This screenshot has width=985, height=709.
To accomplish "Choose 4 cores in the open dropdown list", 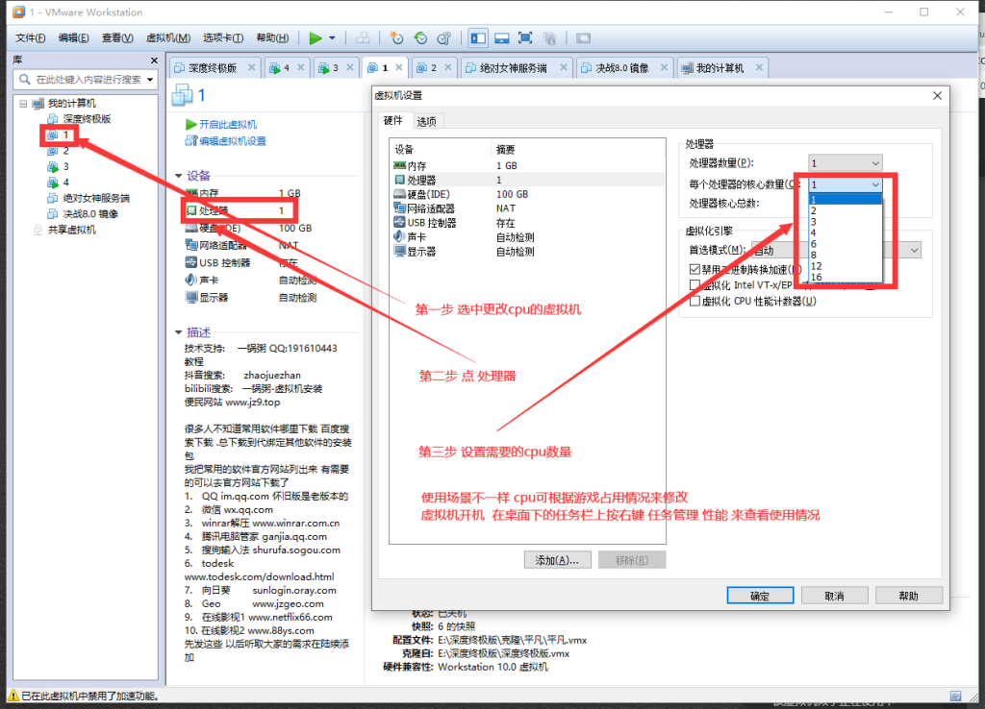I will point(846,232).
